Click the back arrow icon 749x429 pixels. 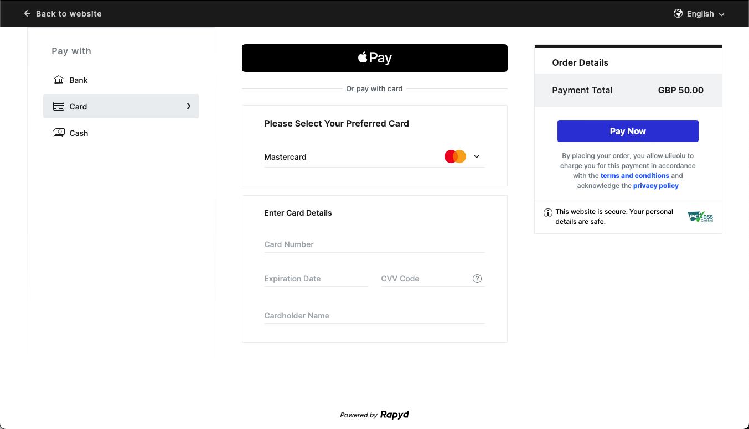point(27,13)
